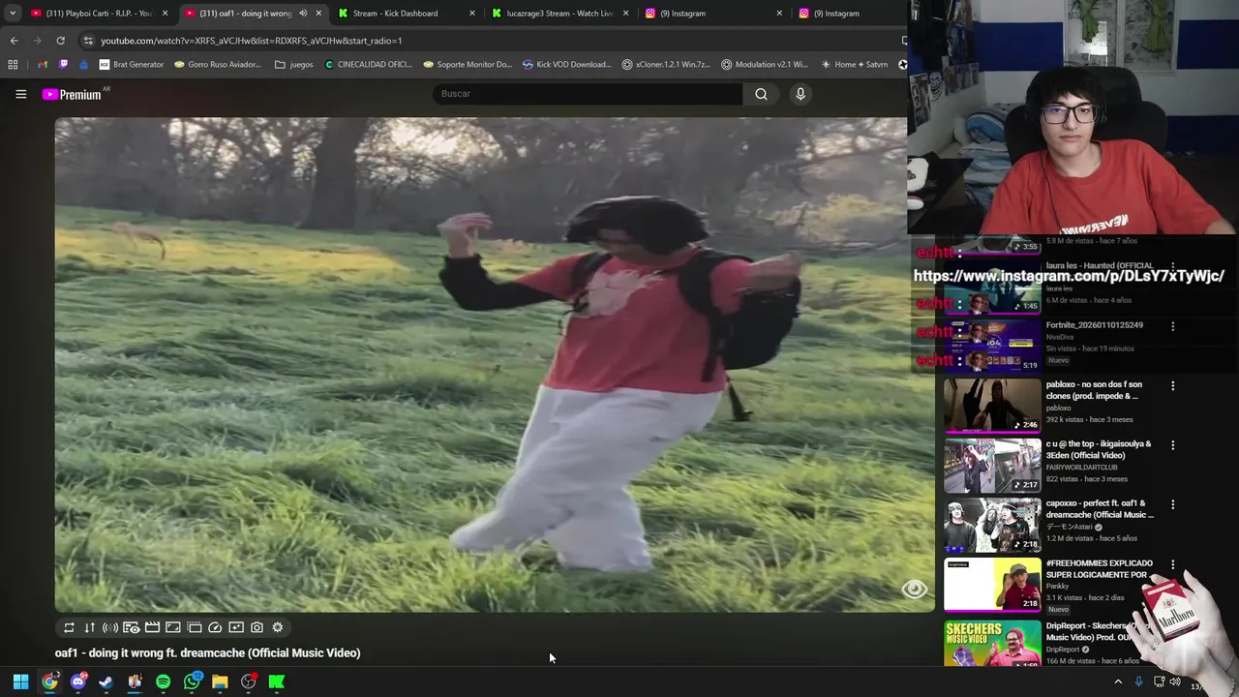Toggle the loop icon below the video
1239x697 pixels.
pyautogui.click(x=69, y=627)
